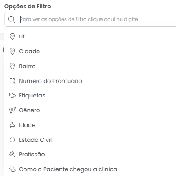Click the location pin icon beside Uf

[x=12, y=36]
